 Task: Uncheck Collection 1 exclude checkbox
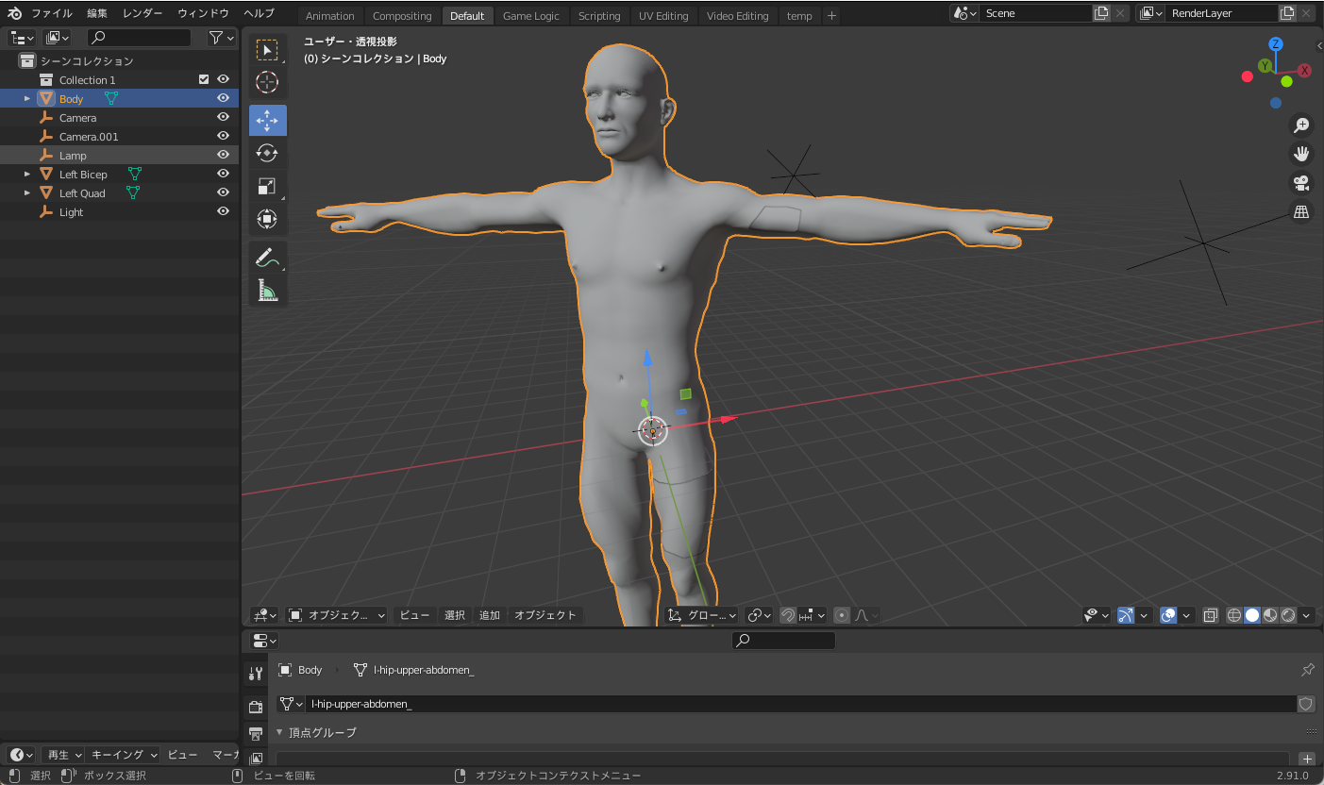coord(204,80)
